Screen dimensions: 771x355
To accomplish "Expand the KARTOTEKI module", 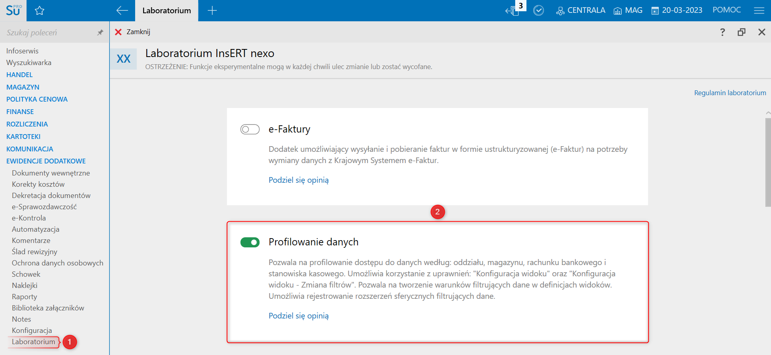I will coord(23,137).
